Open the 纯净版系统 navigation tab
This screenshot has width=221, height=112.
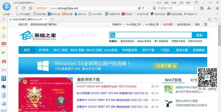click(130, 50)
